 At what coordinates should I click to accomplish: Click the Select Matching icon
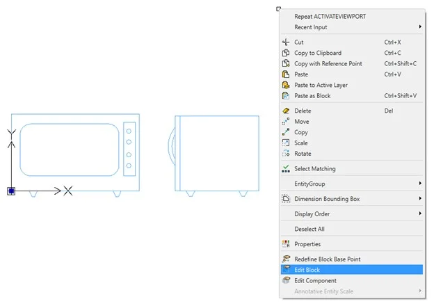click(285, 168)
